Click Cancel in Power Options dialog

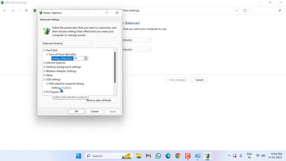[94, 111]
